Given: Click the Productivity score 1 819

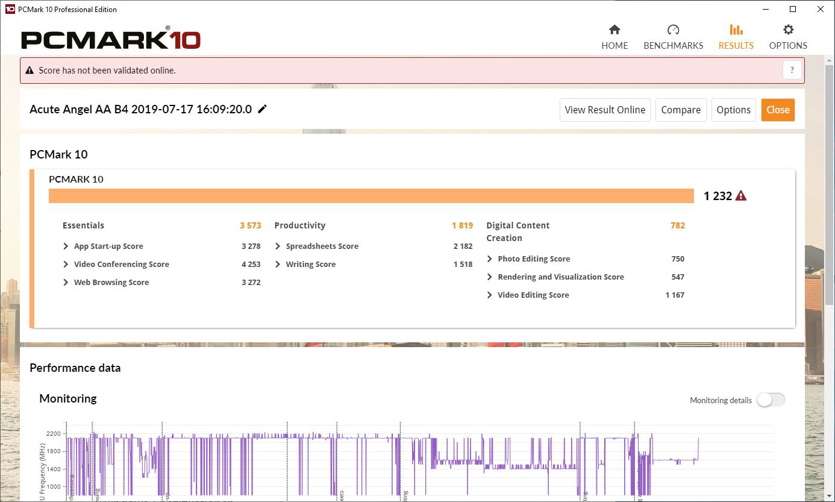Looking at the screenshot, I should click(x=462, y=225).
